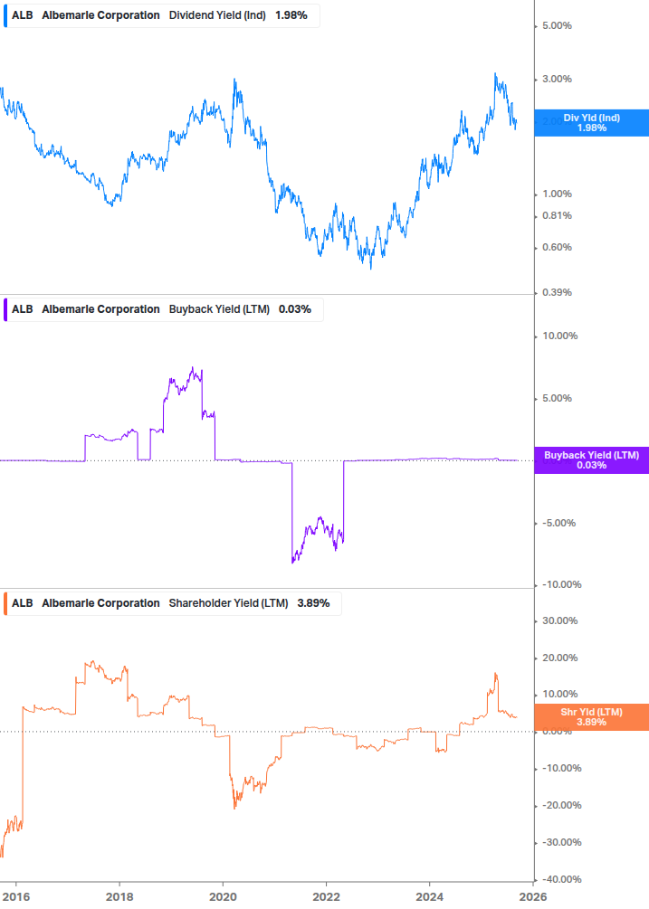The height and width of the screenshot is (909, 649).
Task: Click the purple color bar of the Buyback Yield legend
Action: (x=5, y=309)
